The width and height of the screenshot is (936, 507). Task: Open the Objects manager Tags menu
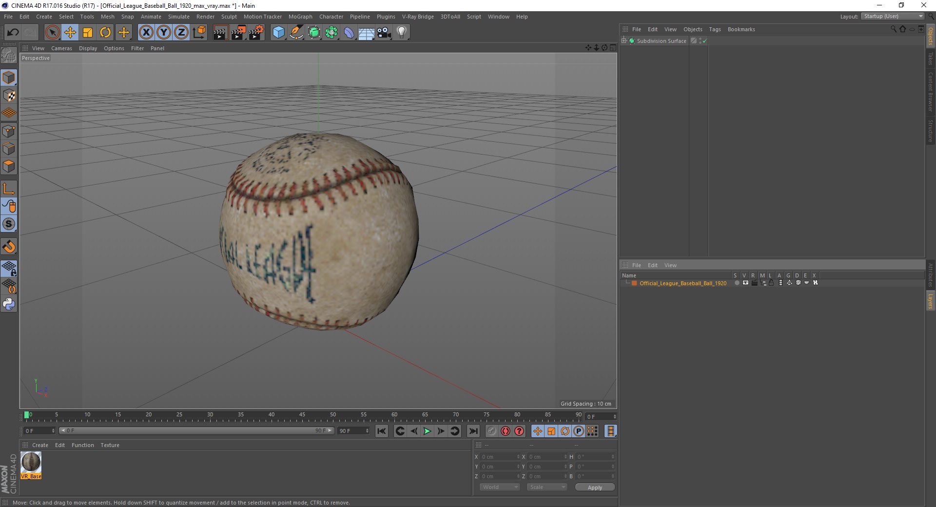[x=715, y=29]
